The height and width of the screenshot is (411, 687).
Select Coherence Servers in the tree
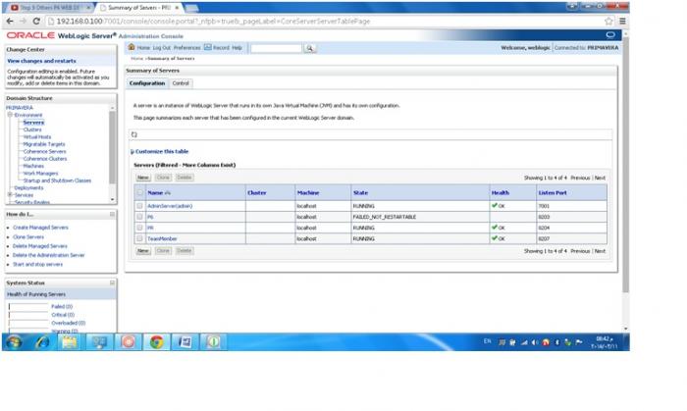(45, 151)
